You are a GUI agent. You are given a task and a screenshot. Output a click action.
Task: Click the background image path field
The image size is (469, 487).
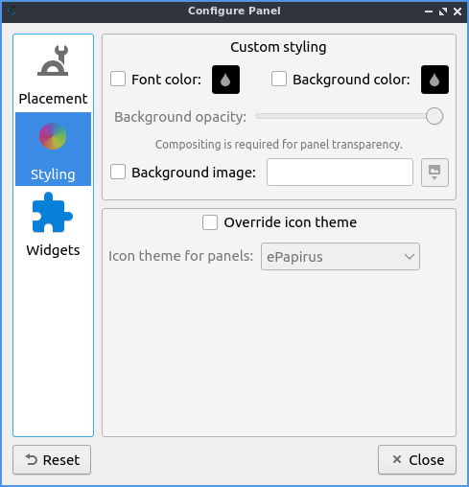tap(340, 172)
